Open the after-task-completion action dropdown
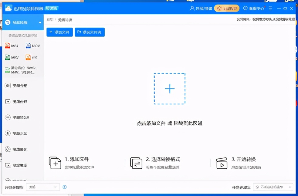The width and height of the screenshot is (298, 196). (x=274, y=187)
